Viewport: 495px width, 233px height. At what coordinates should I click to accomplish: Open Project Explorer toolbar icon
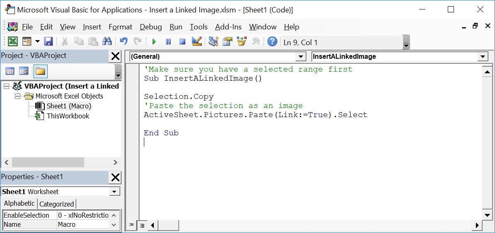(x=214, y=41)
